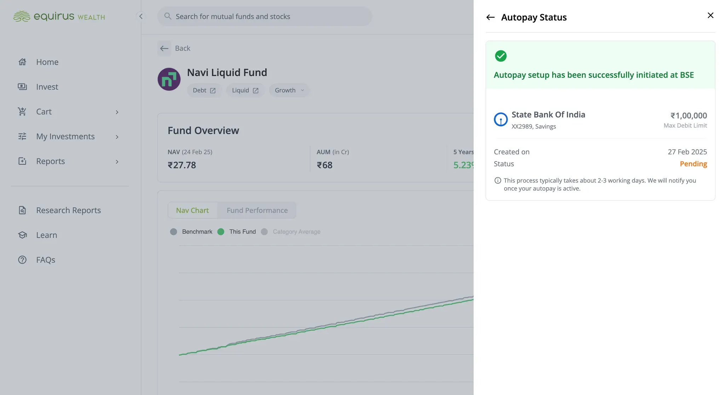Click the Back text link
725x395 pixels.
pyautogui.click(x=183, y=48)
